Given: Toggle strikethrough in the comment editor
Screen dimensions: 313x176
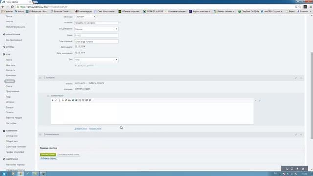Looking at the screenshot, I should [63, 100].
